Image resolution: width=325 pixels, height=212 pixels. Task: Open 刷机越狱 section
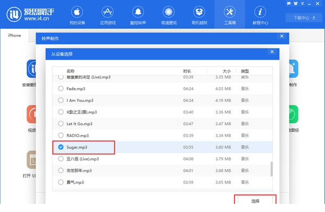point(199,16)
